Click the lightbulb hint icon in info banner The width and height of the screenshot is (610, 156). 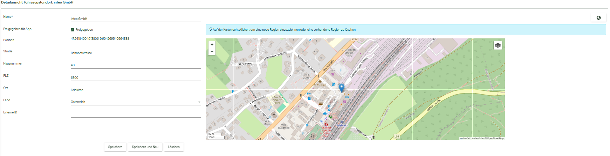(x=211, y=30)
